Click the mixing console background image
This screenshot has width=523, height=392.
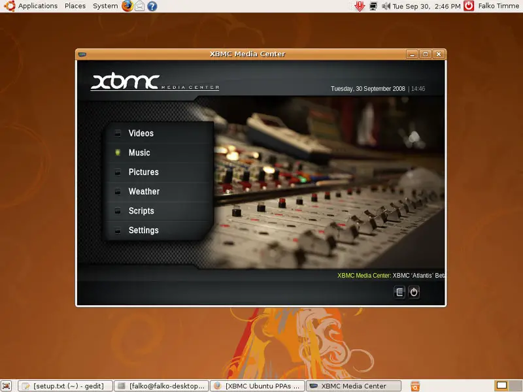pos(329,182)
